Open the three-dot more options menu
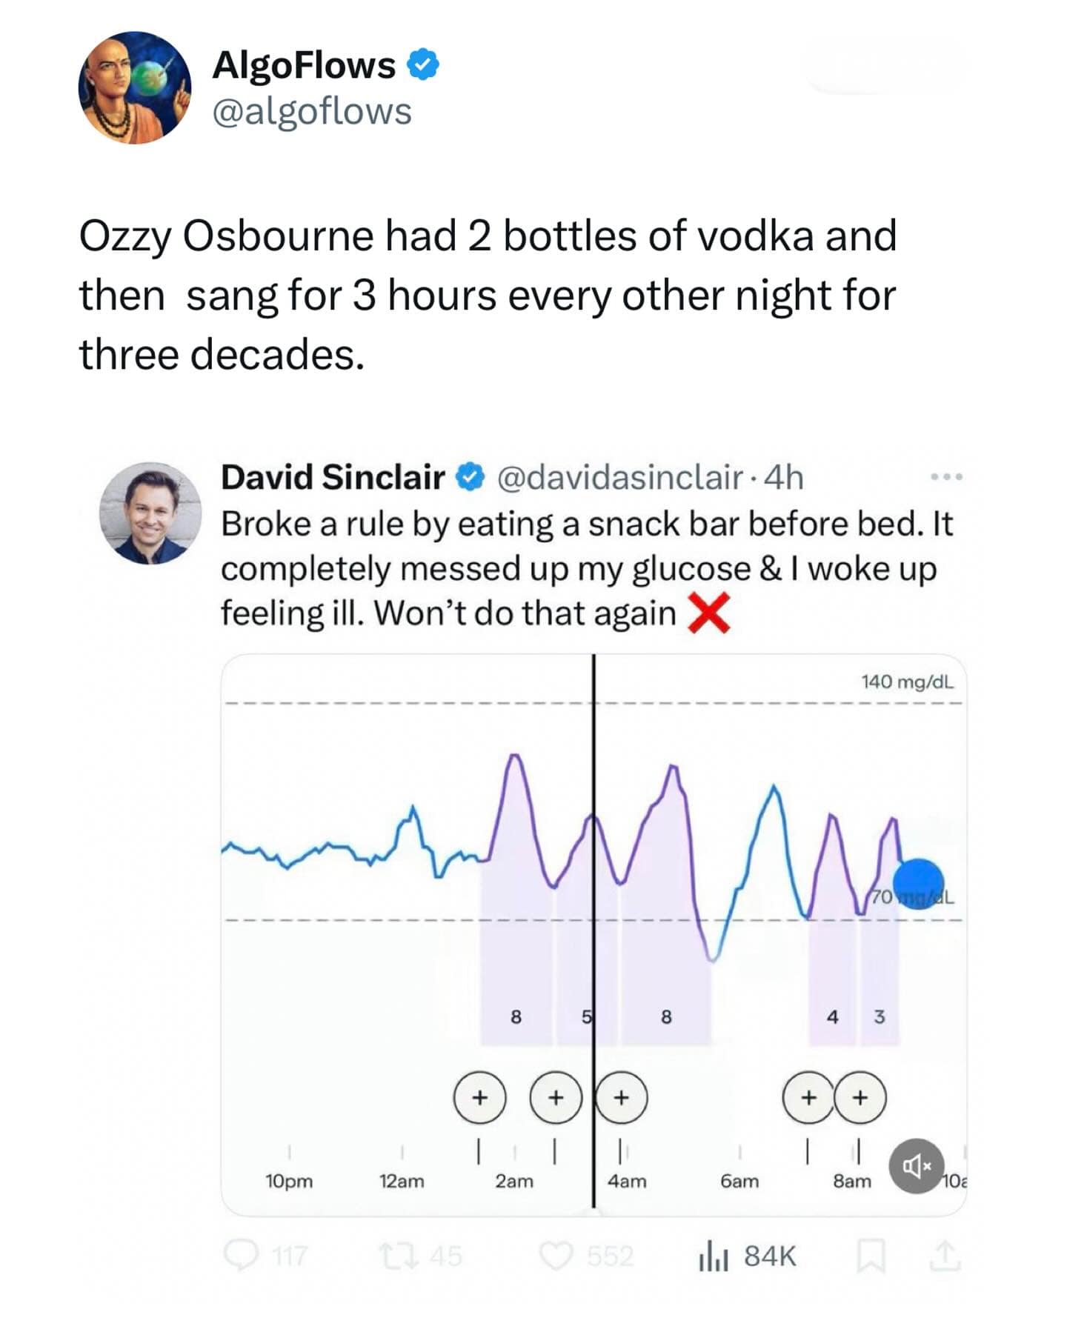Screen dimensions: 1067x1332 click(947, 476)
